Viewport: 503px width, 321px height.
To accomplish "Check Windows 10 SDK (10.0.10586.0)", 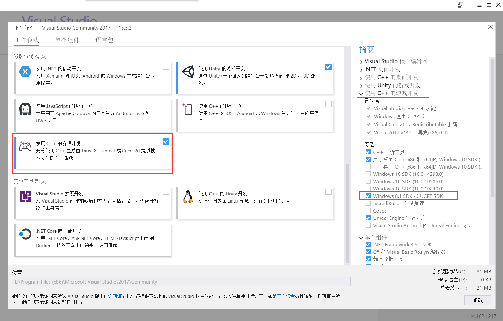I will 368,181.
